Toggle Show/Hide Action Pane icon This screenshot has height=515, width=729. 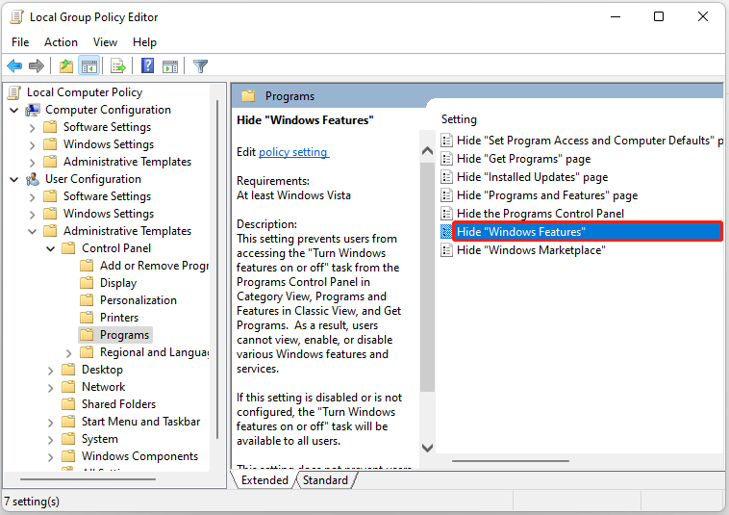(169, 66)
